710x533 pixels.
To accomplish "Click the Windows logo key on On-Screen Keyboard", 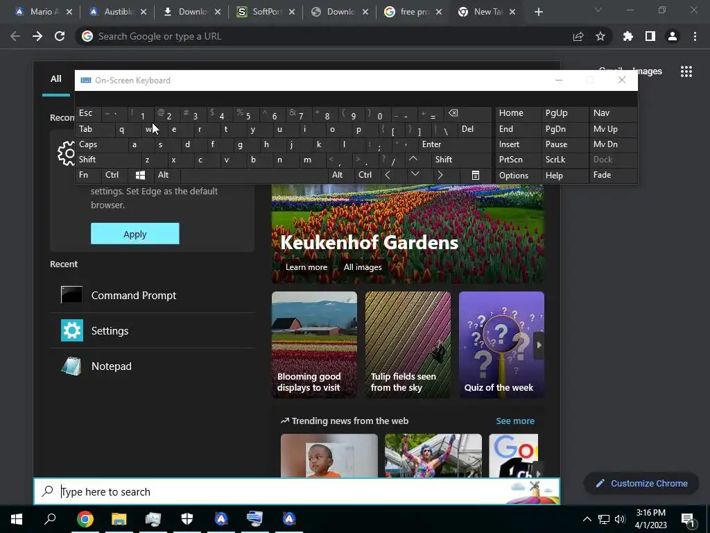I will coord(140,175).
